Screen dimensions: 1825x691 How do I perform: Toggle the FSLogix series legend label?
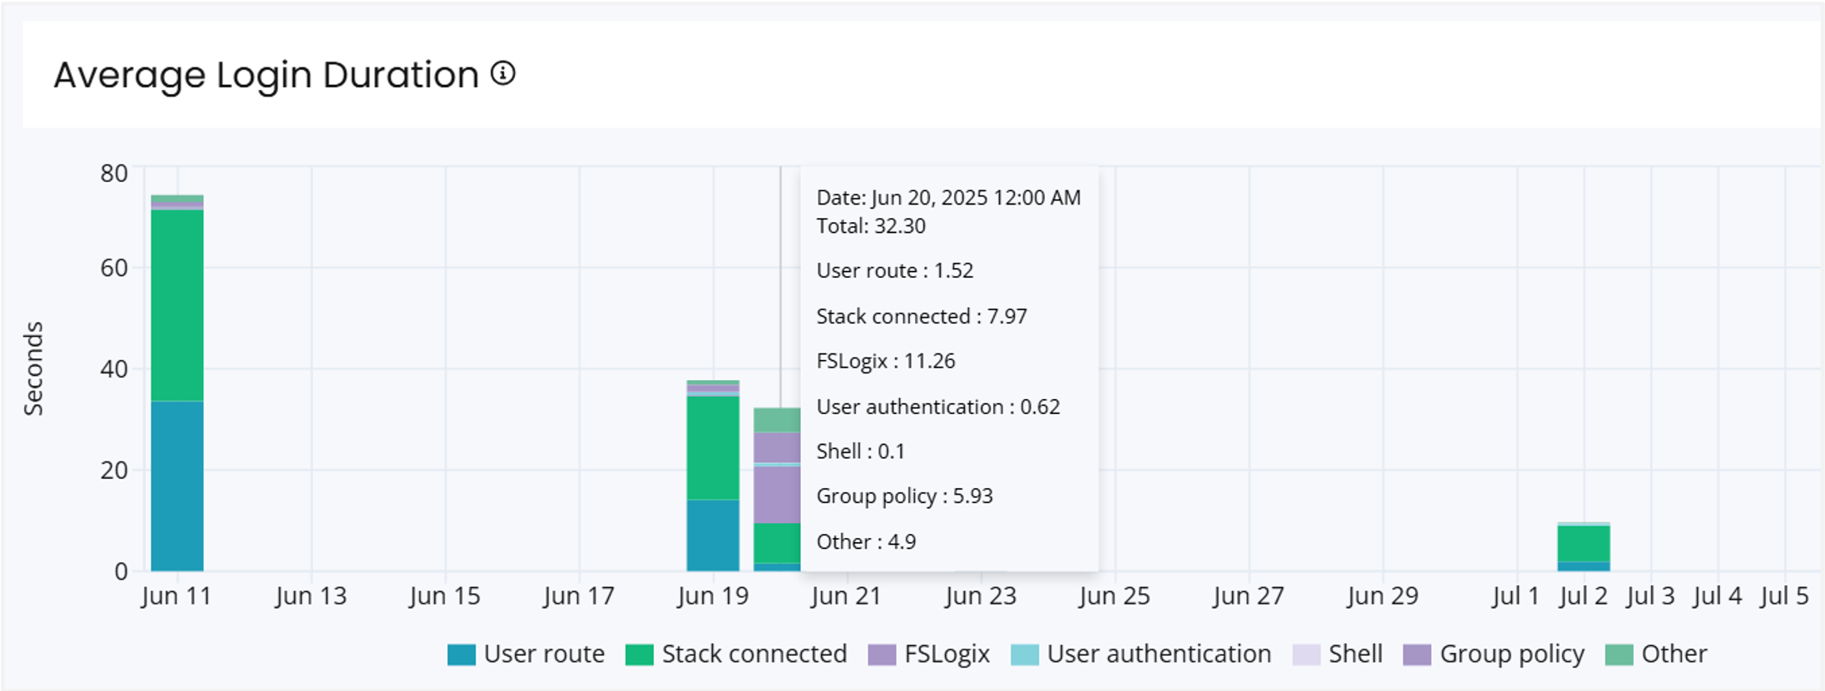[946, 654]
